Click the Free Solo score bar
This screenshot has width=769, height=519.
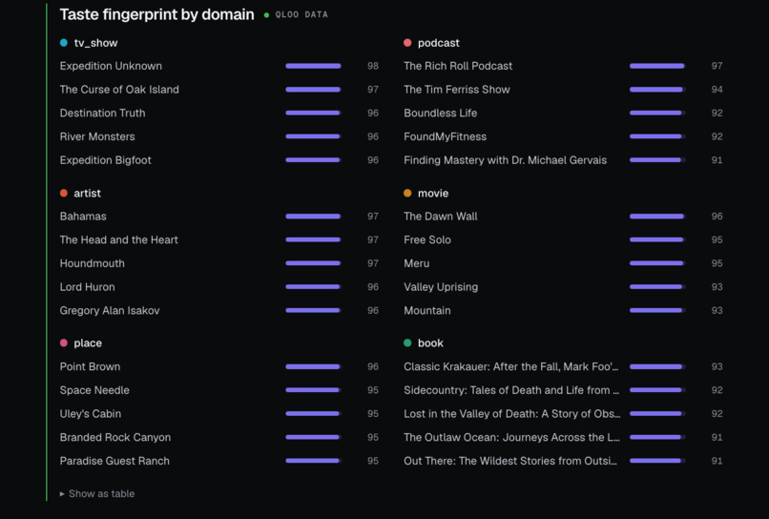(657, 239)
